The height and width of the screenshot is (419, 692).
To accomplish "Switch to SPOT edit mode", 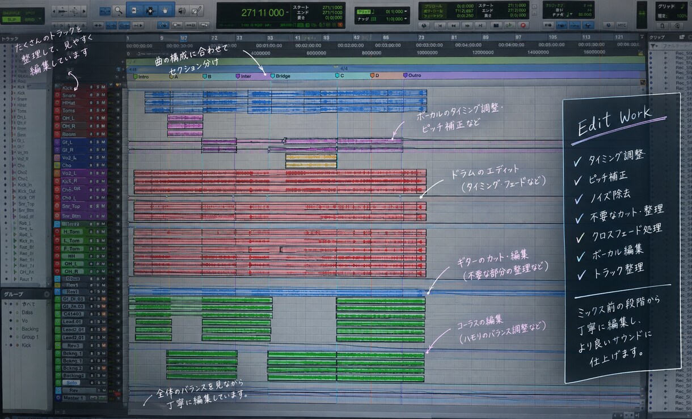I will pos(29,12).
